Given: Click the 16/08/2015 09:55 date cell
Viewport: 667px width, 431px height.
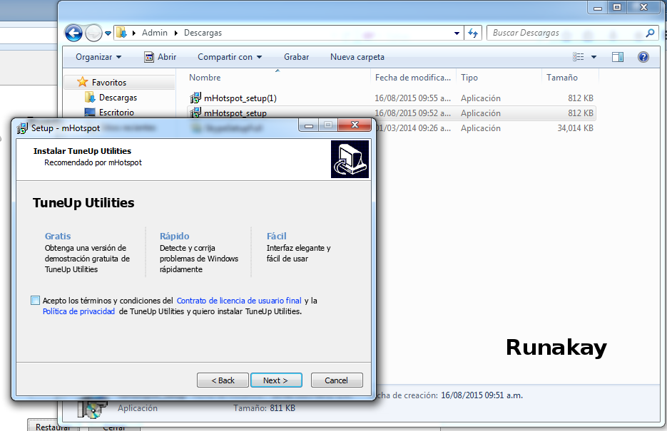Looking at the screenshot, I should (x=412, y=98).
